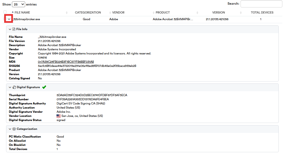This screenshot has width=284, height=155.
Task: Click the Product value under File Info
Action: tap(60, 70)
